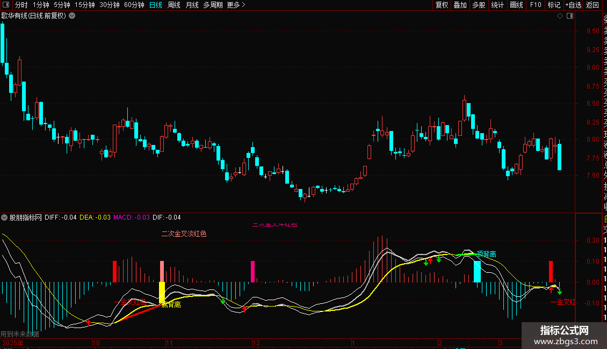Click the diamond icon above the chart
The height and width of the screenshot is (349, 607).
coord(560,16)
